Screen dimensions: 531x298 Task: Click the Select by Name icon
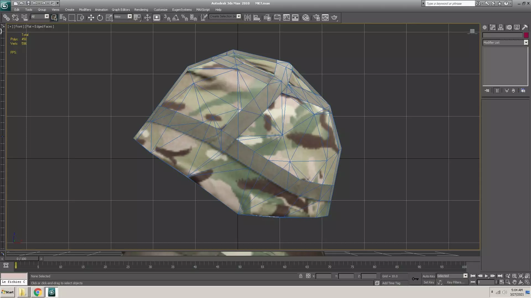point(63,18)
